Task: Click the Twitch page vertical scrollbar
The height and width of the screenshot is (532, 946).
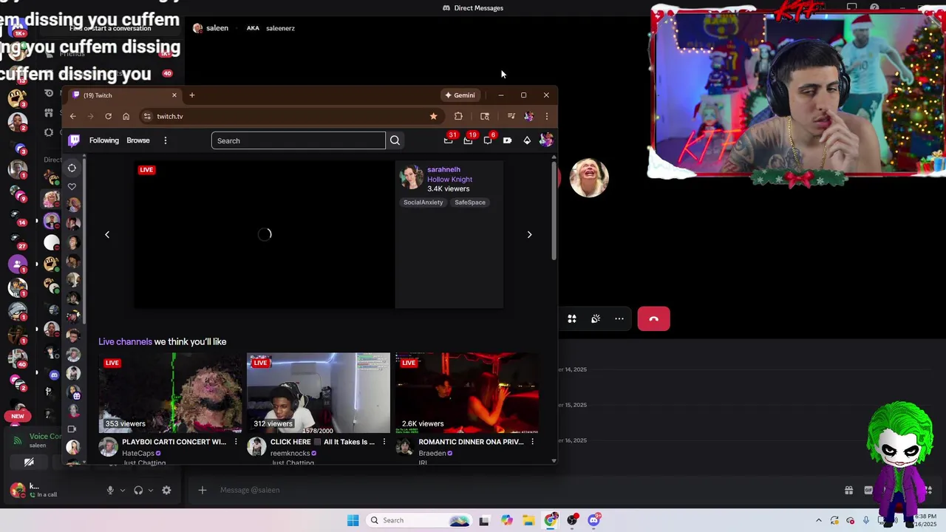Action: click(x=554, y=211)
